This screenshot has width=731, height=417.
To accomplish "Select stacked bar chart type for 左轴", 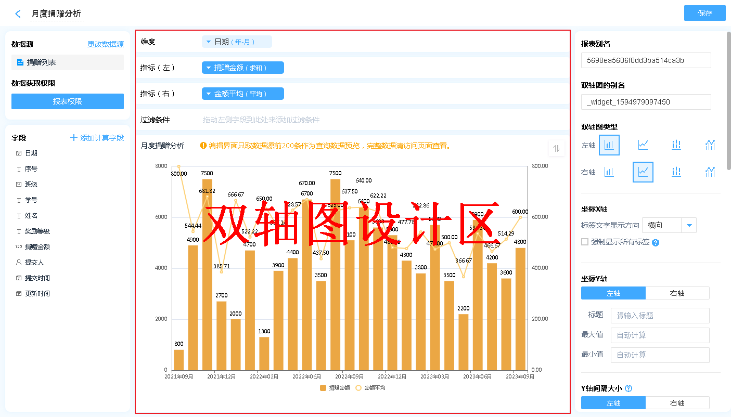I will 676,145.
